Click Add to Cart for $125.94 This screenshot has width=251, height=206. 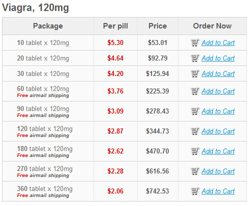218,74
